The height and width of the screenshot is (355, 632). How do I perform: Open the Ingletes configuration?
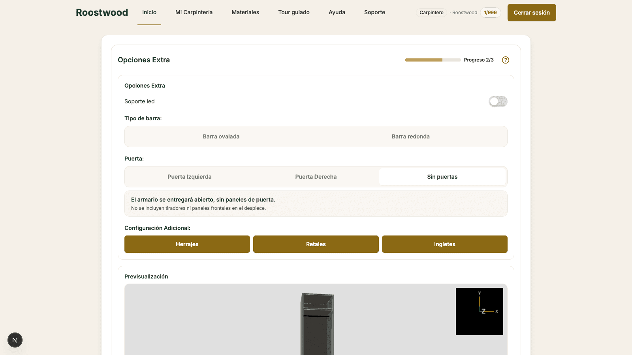[445, 244]
